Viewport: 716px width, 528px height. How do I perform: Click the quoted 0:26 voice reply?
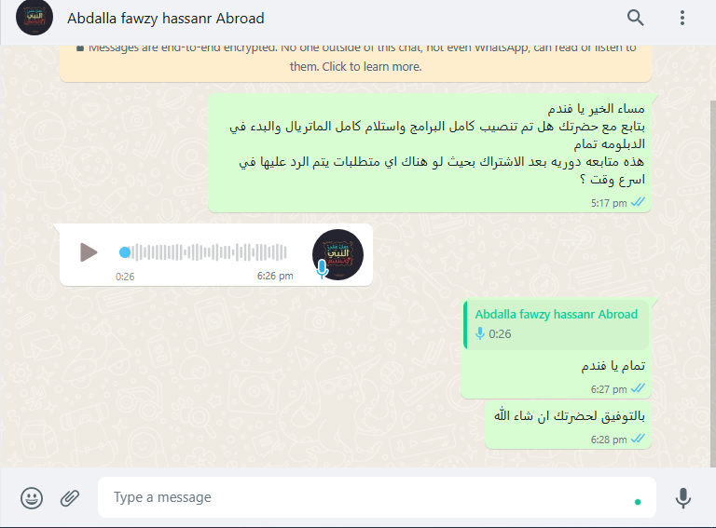coord(557,325)
